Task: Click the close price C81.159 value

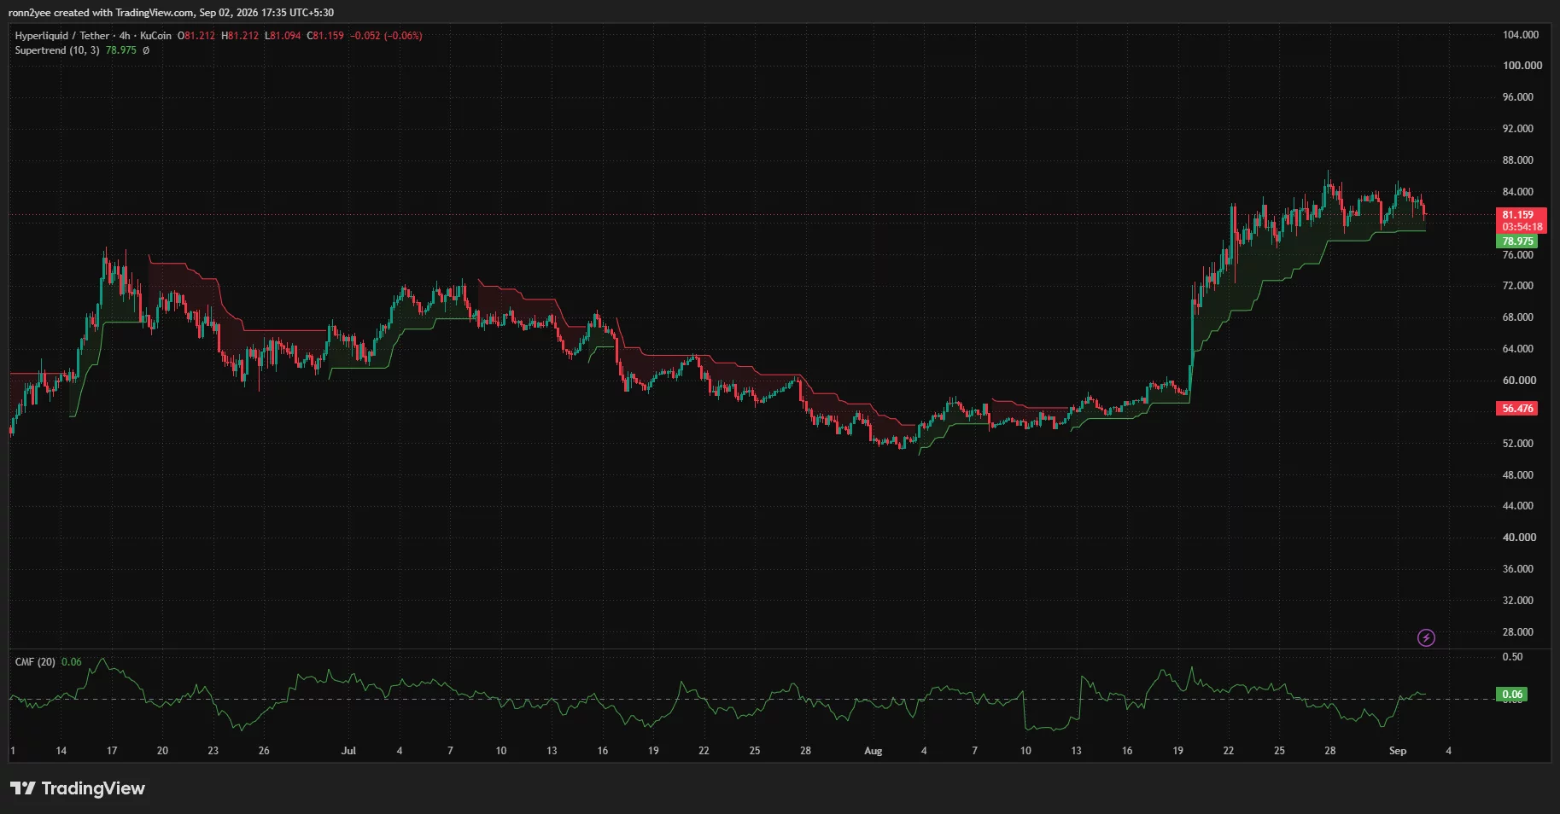Action: click(x=325, y=36)
